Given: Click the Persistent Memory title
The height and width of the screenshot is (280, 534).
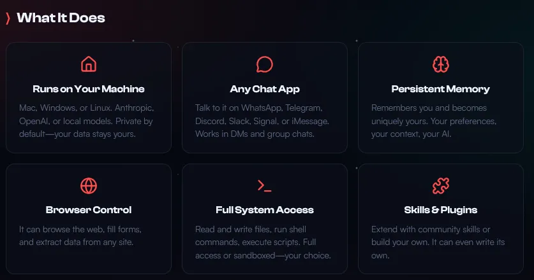Looking at the screenshot, I should click(x=441, y=89).
